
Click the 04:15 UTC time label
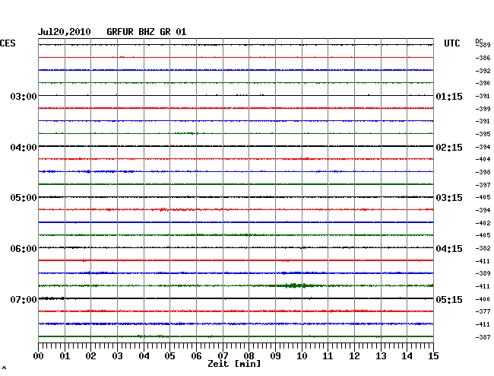[x=449, y=249]
